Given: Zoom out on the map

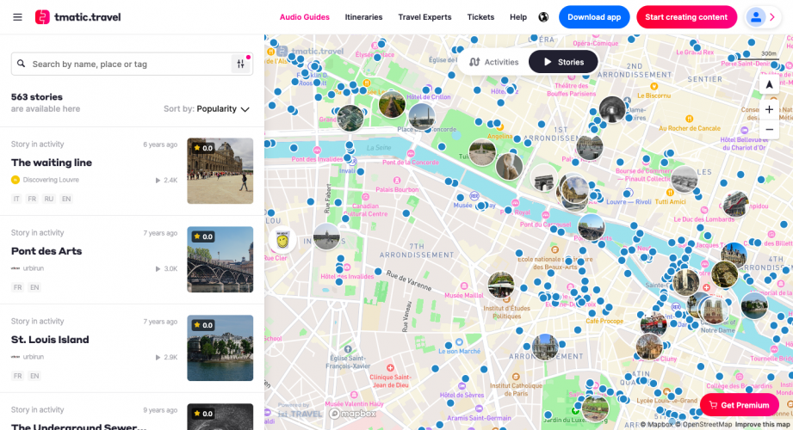Looking at the screenshot, I should [769, 129].
